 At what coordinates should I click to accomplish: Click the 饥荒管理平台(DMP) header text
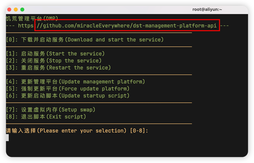point(32,19)
